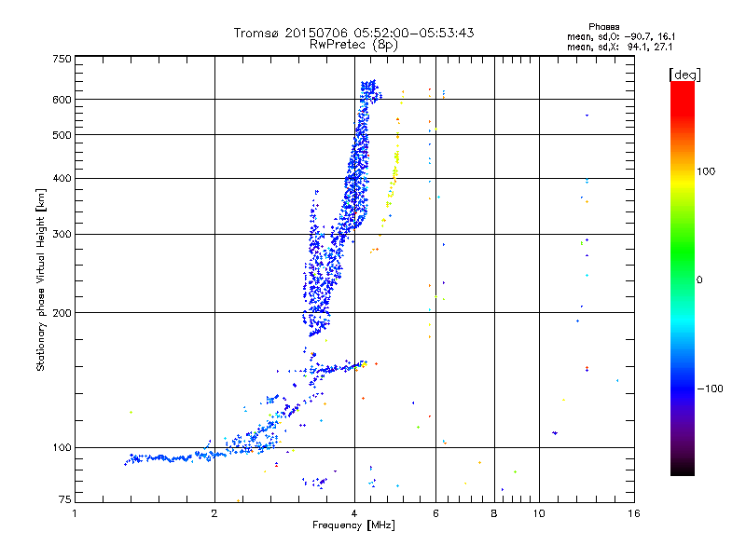
Task: Click the x-axis tick label '2'
Action: pyautogui.click(x=214, y=513)
